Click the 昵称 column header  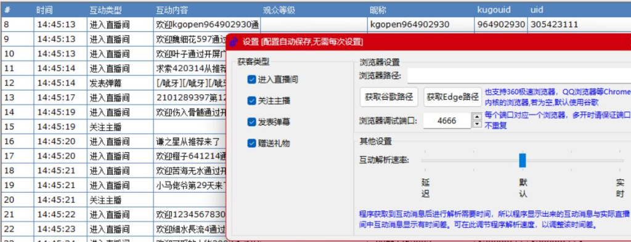[x=421, y=10]
